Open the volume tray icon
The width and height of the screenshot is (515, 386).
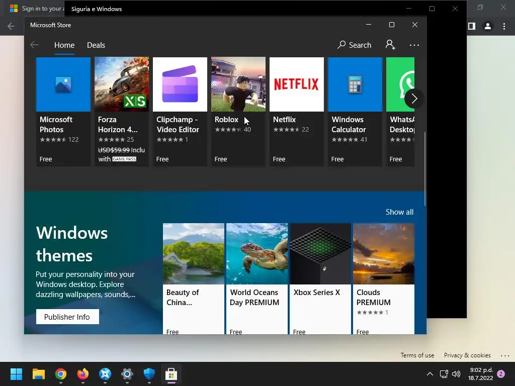point(456,374)
